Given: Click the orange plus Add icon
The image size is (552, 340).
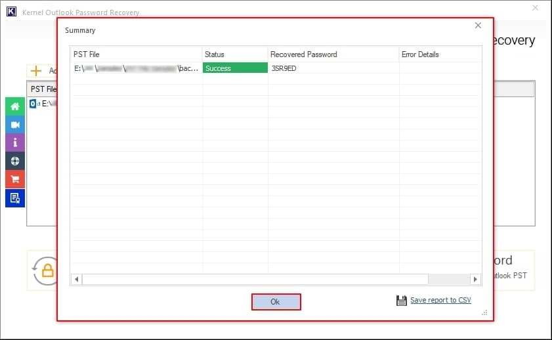Looking at the screenshot, I should pos(36,71).
